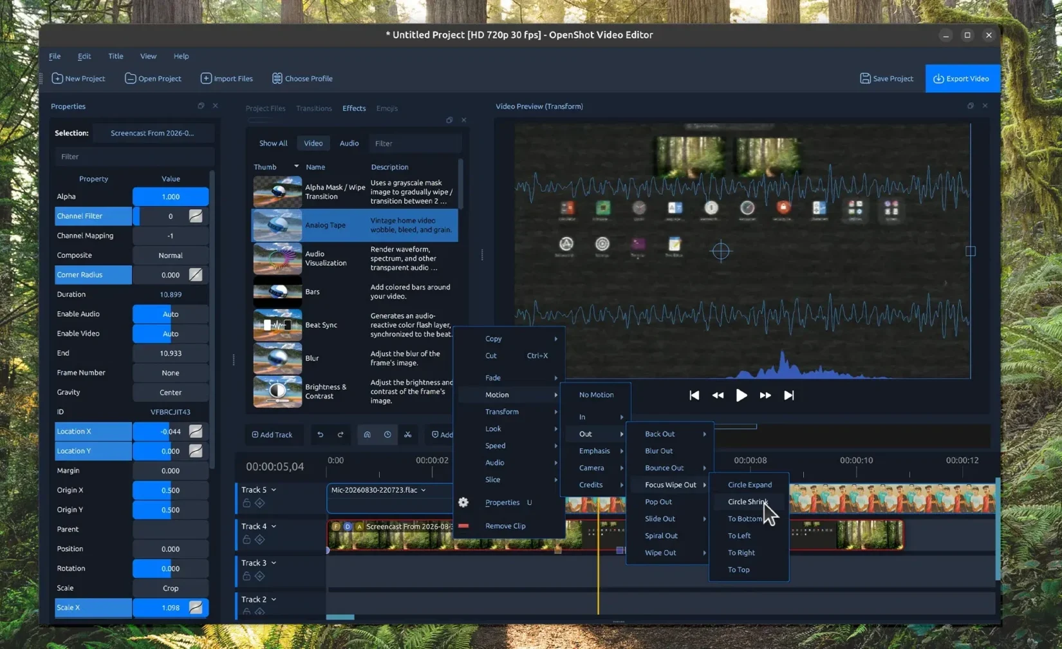Open an existing project via Open Project

(153, 79)
